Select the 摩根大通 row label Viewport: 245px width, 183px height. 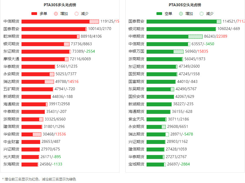coord(11,59)
